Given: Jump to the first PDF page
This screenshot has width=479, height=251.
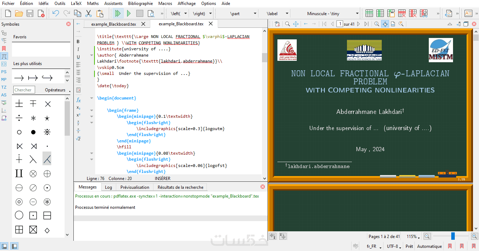Looking at the screenshot, I should (324, 24).
